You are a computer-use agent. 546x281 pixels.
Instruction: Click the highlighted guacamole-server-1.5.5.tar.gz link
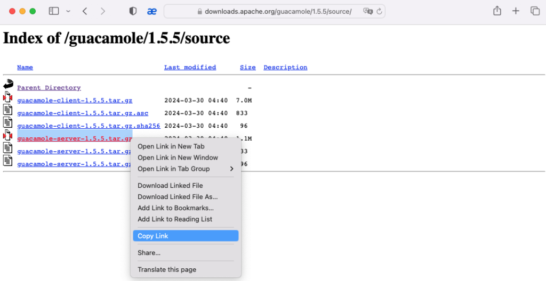pos(75,138)
